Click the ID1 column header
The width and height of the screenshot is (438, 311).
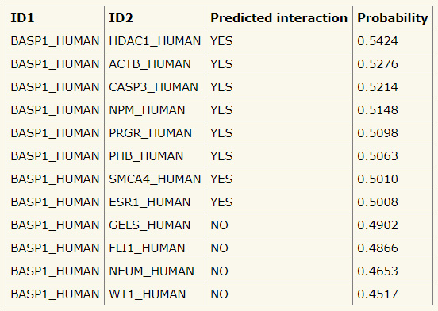(55, 18)
